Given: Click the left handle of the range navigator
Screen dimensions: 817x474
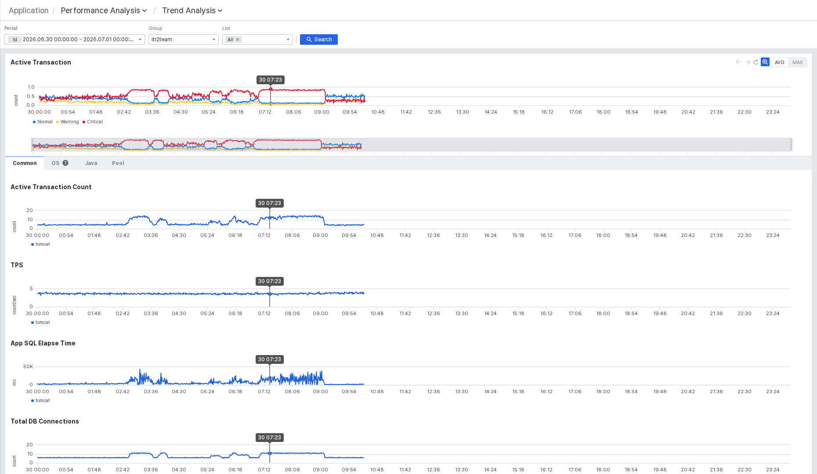Looking at the screenshot, I should (x=33, y=144).
